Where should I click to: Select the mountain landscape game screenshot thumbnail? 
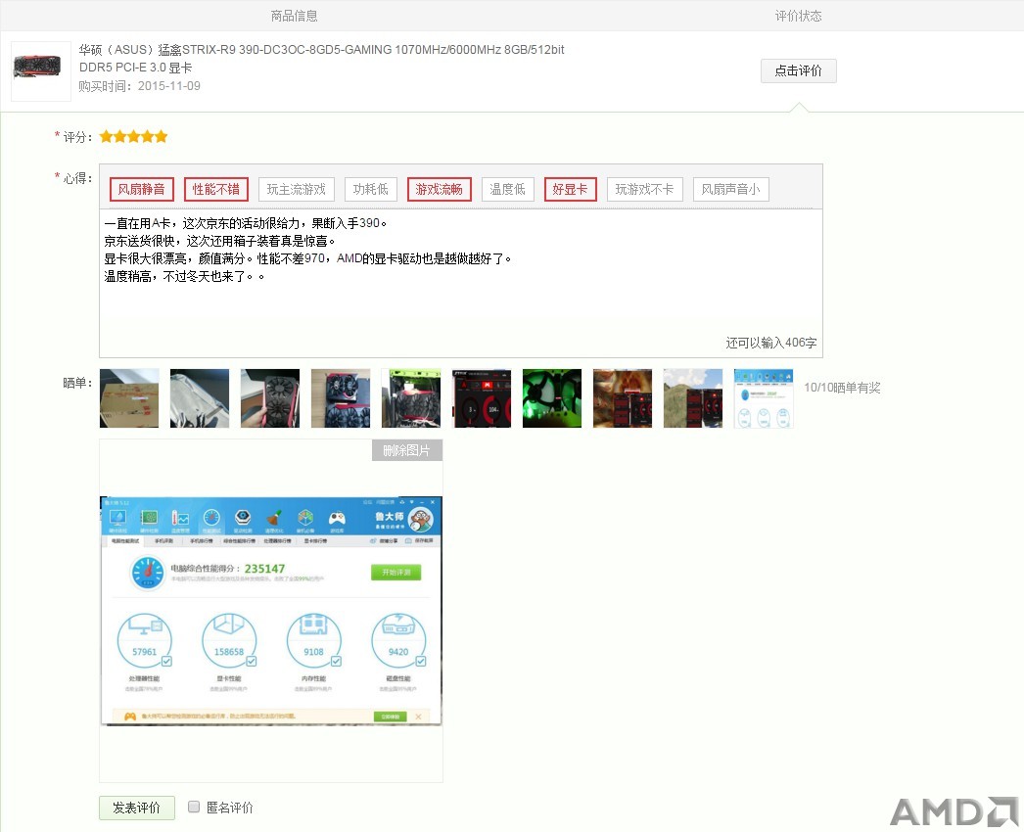[x=693, y=398]
